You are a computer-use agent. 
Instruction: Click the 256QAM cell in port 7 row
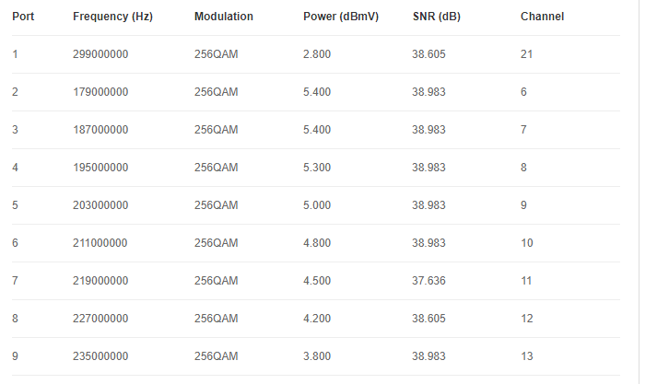(217, 281)
